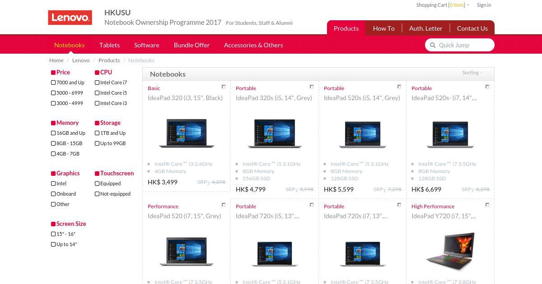Open IdeaPad 520s (i5, 14", Grey) title
The width and height of the screenshot is (542, 284).
[362, 98]
